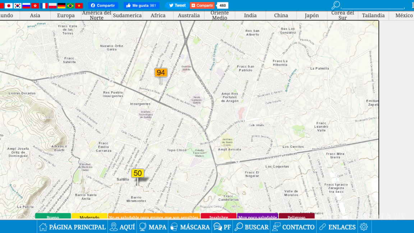The image size is (414, 233).
Task: Like the page with Me gusta
Action: [141, 5]
